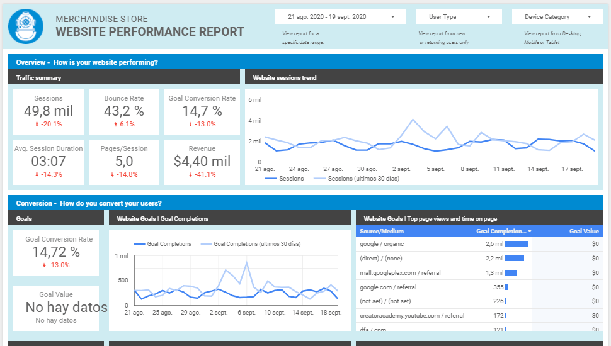
Task: Click the MERCHANDISE STORE heading text
Action: coord(101,19)
